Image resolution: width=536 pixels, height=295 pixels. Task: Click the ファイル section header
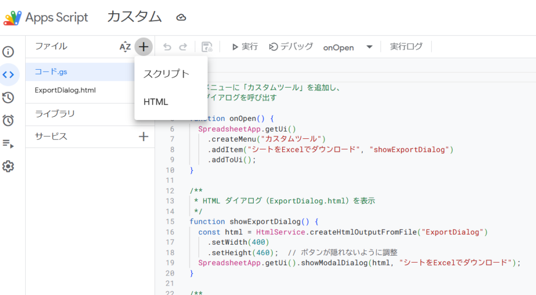51,46
